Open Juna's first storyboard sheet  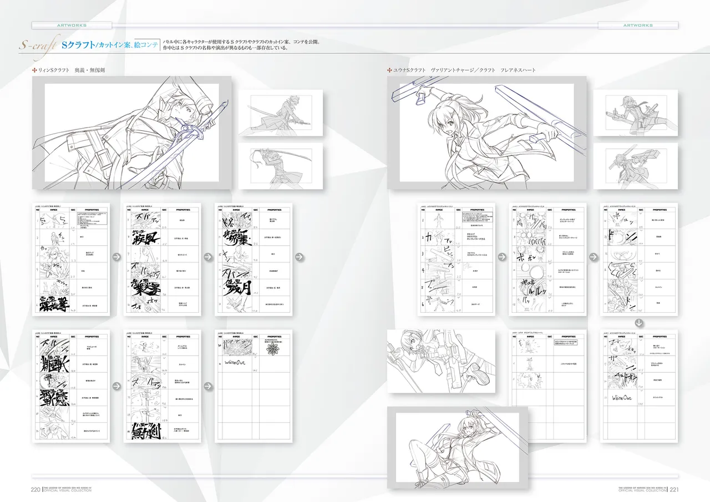455,259
